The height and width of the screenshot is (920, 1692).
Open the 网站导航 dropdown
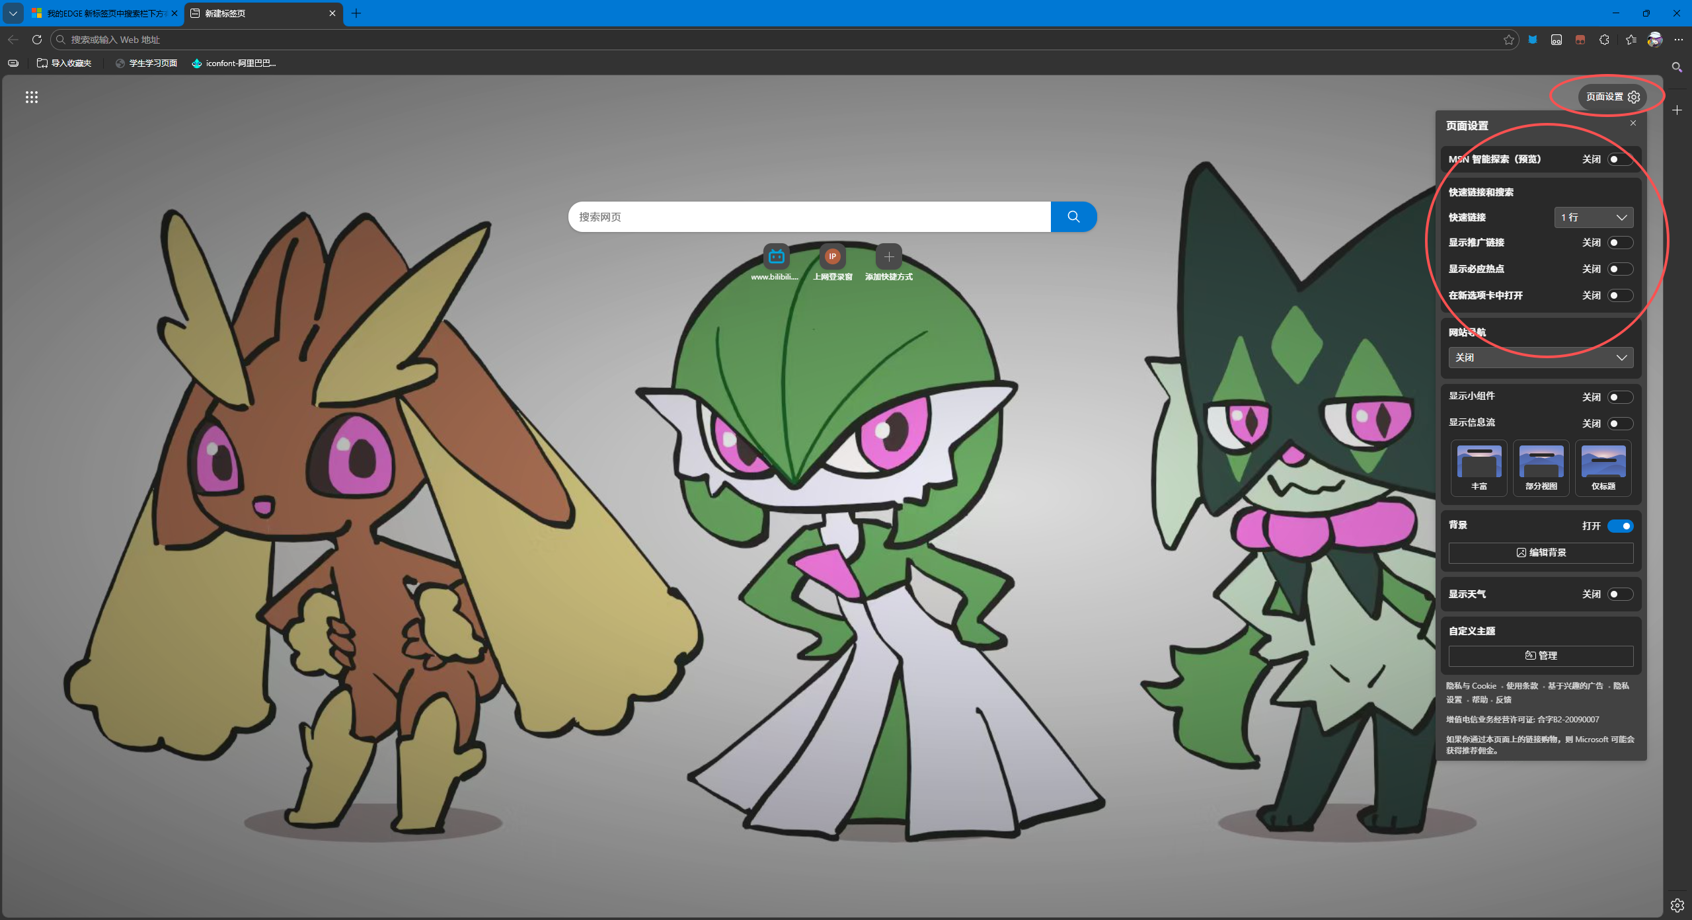point(1541,358)
